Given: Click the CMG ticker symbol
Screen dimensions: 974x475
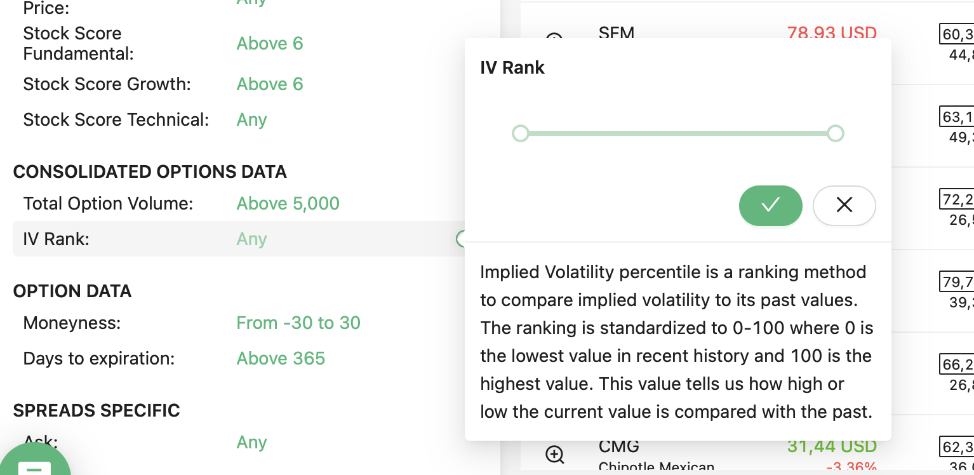Looking at the screenshot, I should click(x=618, y=446).
